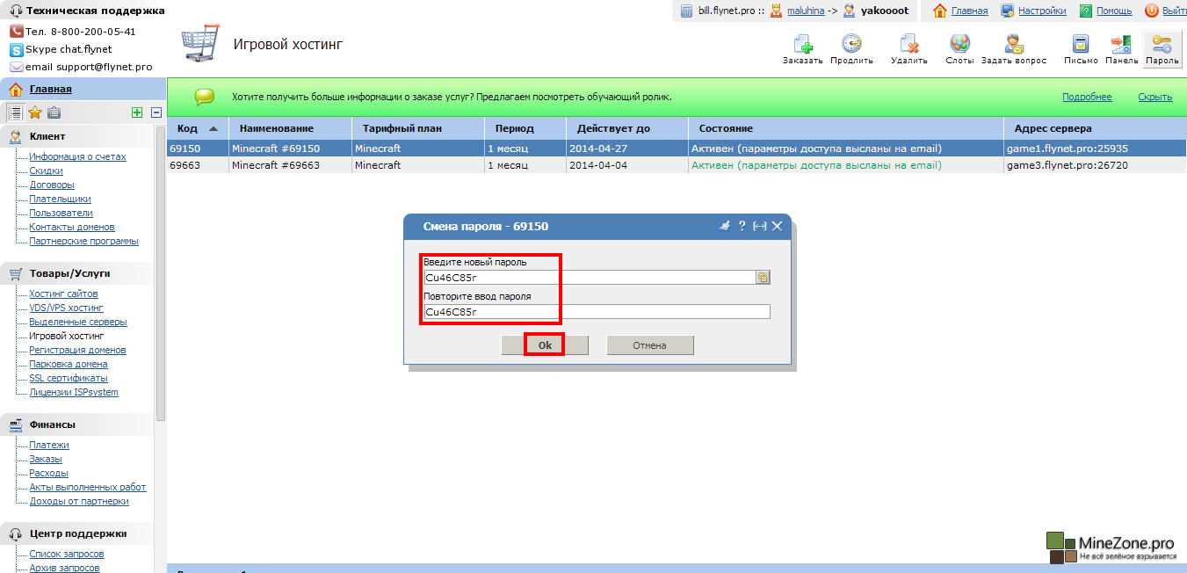1187x573 pixels.
Task: Click the dialog's help question mark icon
Action: (742, 226)
